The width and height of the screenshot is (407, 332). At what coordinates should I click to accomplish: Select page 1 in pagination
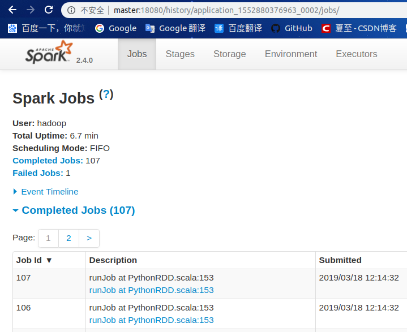pyautogui.click(x=48, y=238)
